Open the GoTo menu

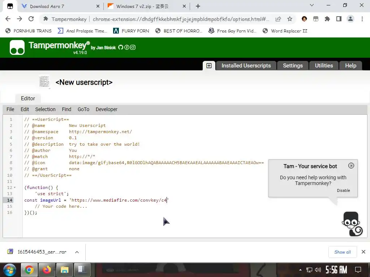(x=83, y=109)
